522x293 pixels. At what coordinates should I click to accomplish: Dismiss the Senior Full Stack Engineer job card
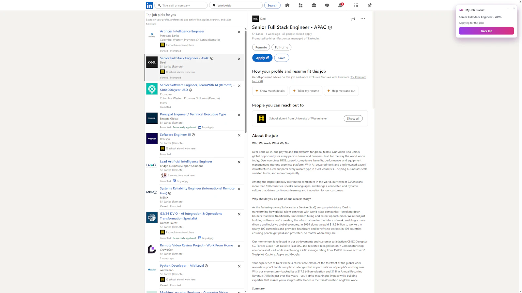239,59
